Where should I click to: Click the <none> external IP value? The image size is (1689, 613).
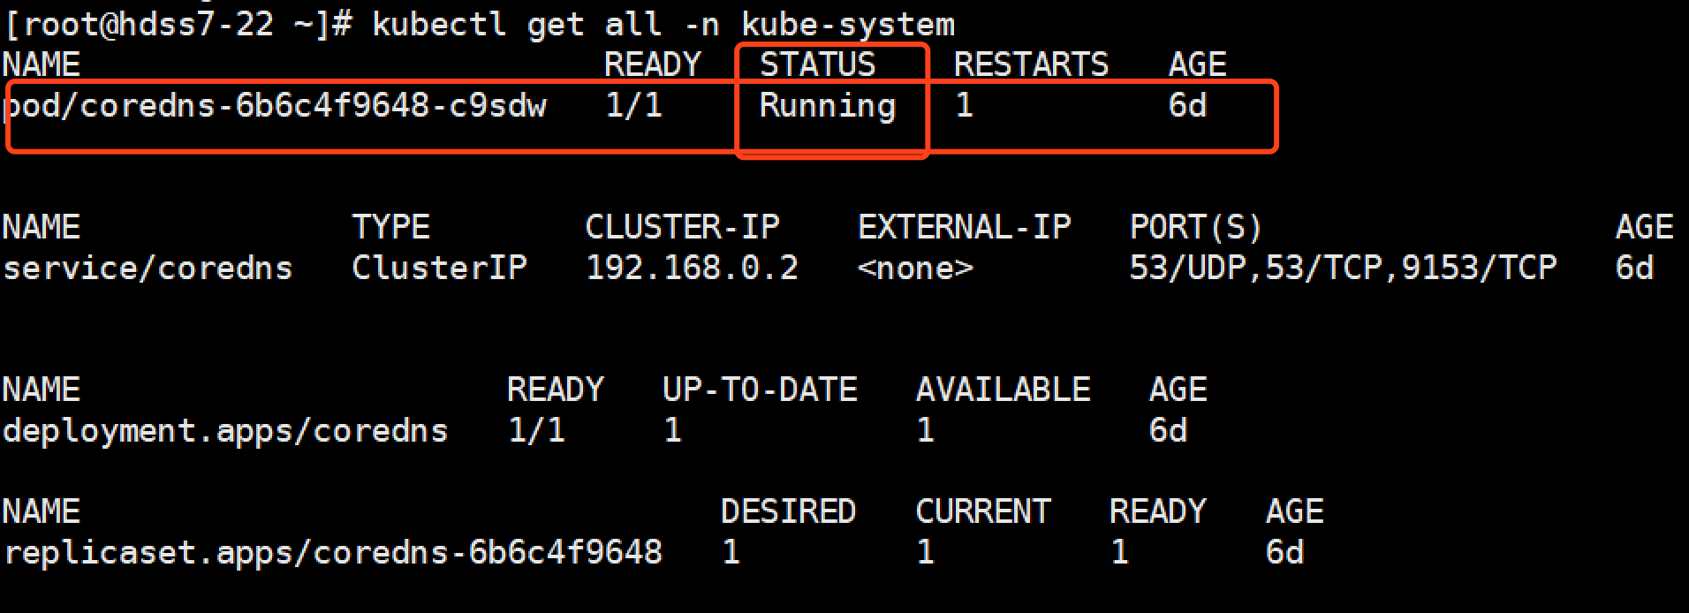(x=915, y=268)
